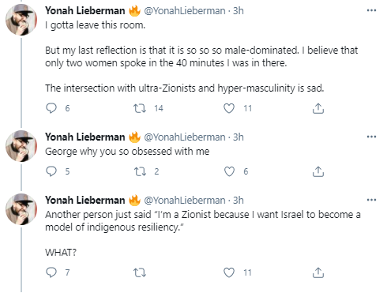Open Yonah Lieberman profile from first tweet name
This screenshot has width=387, height=293.
click(85, 11)
